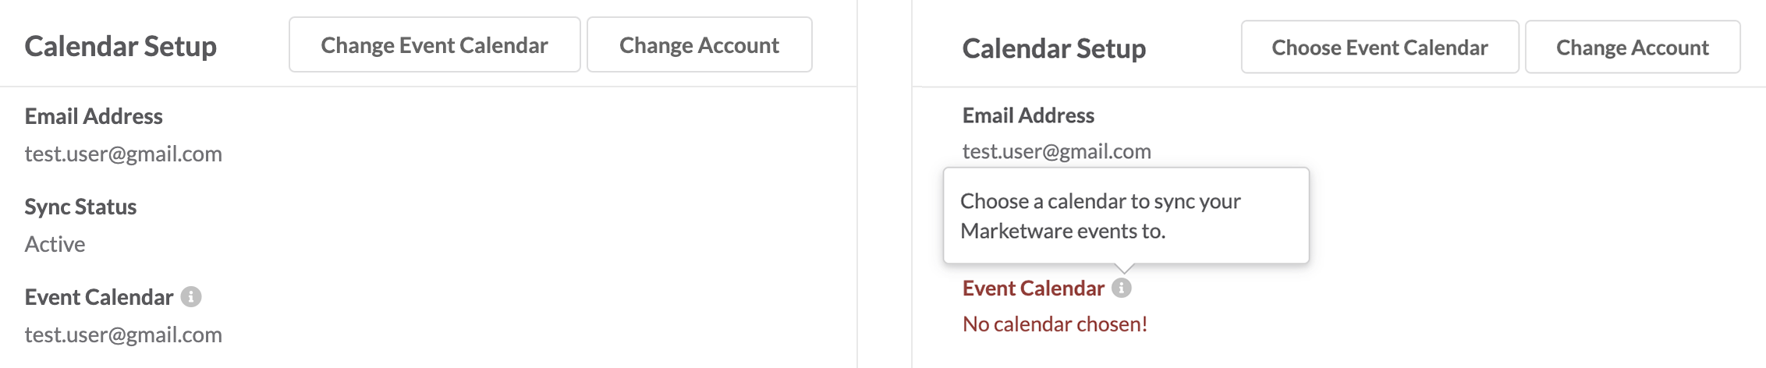Image resolution: width=1766 pixels, height=368 pixels.
Task: Click test.user@gmail.com in the right panel
Action: pos(1056,151)
